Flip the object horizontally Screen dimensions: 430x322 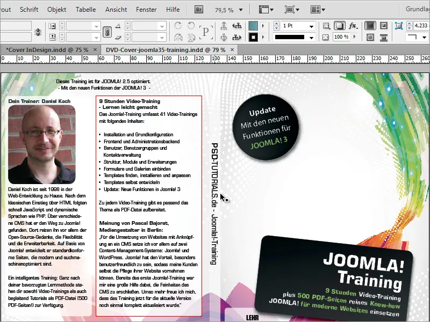[178, 37]
